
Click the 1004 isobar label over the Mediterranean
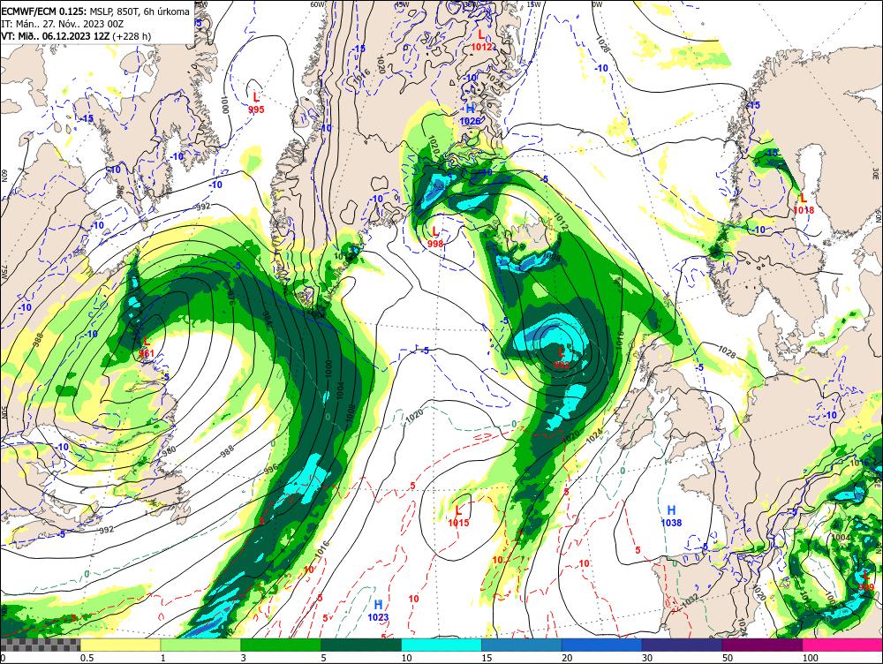coord(841,537)
